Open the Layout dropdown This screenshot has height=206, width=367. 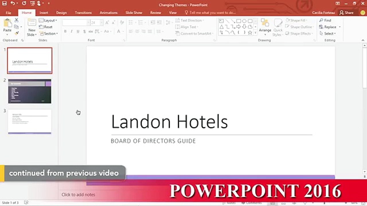pyautogui.click(x=48, y=20)
